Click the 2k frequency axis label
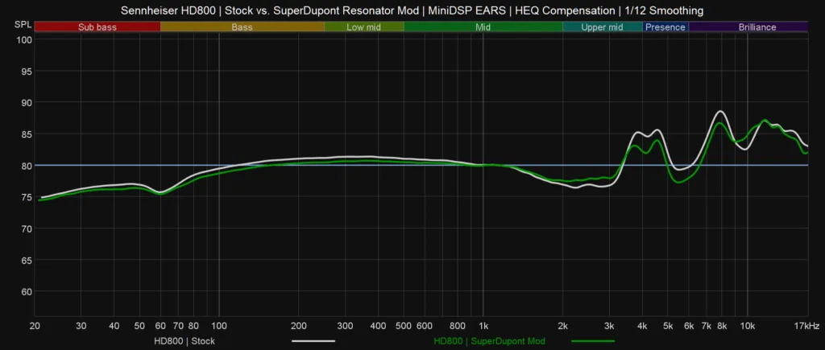Viewport: 825px width, 350px height. click(x=563, y=327)
